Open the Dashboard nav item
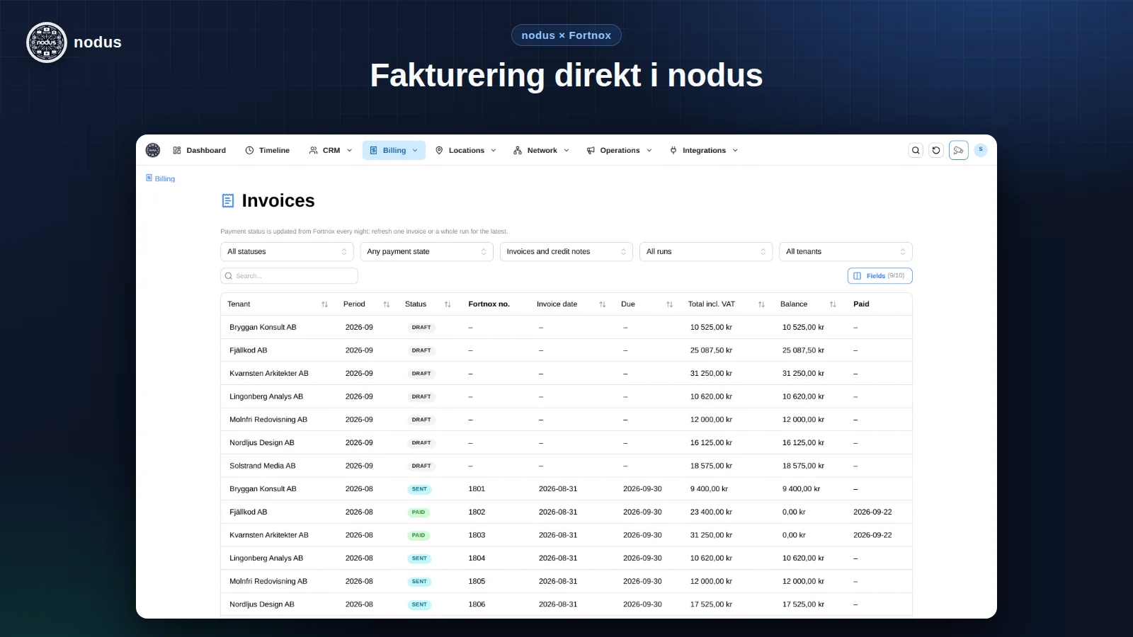This screenshot has width=1133, height=637. [x=200, y=150]
